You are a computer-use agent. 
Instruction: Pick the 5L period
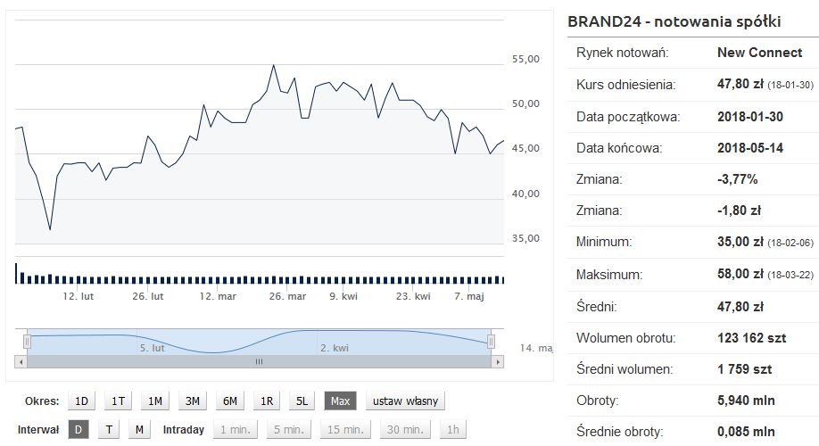pyautogui.click(x=302, y=401)
